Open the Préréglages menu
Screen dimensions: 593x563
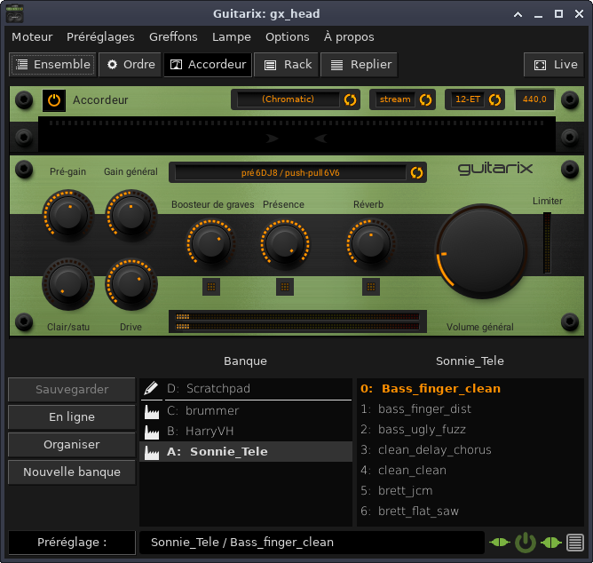pos(100,36)
